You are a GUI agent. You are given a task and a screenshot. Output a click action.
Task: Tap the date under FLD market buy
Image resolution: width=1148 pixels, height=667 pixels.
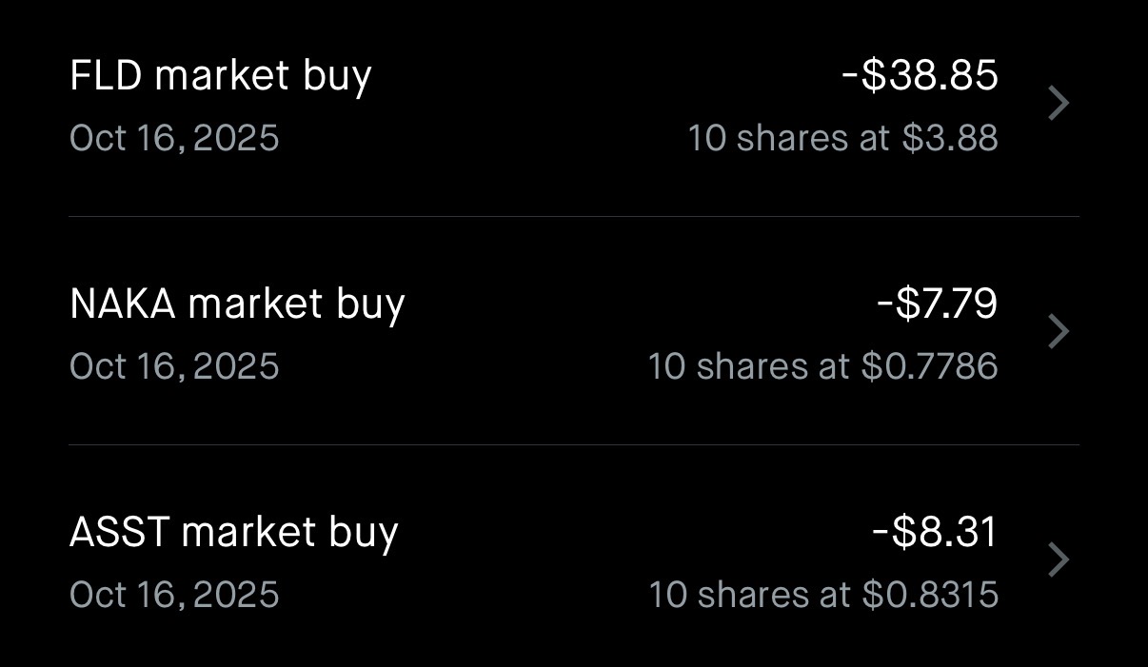[x=174, y=139]
